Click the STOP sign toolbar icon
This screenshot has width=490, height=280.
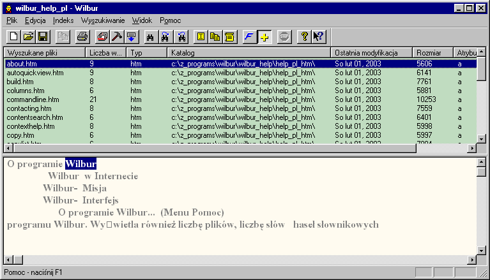pyautogui.click(x=284, y=37)
